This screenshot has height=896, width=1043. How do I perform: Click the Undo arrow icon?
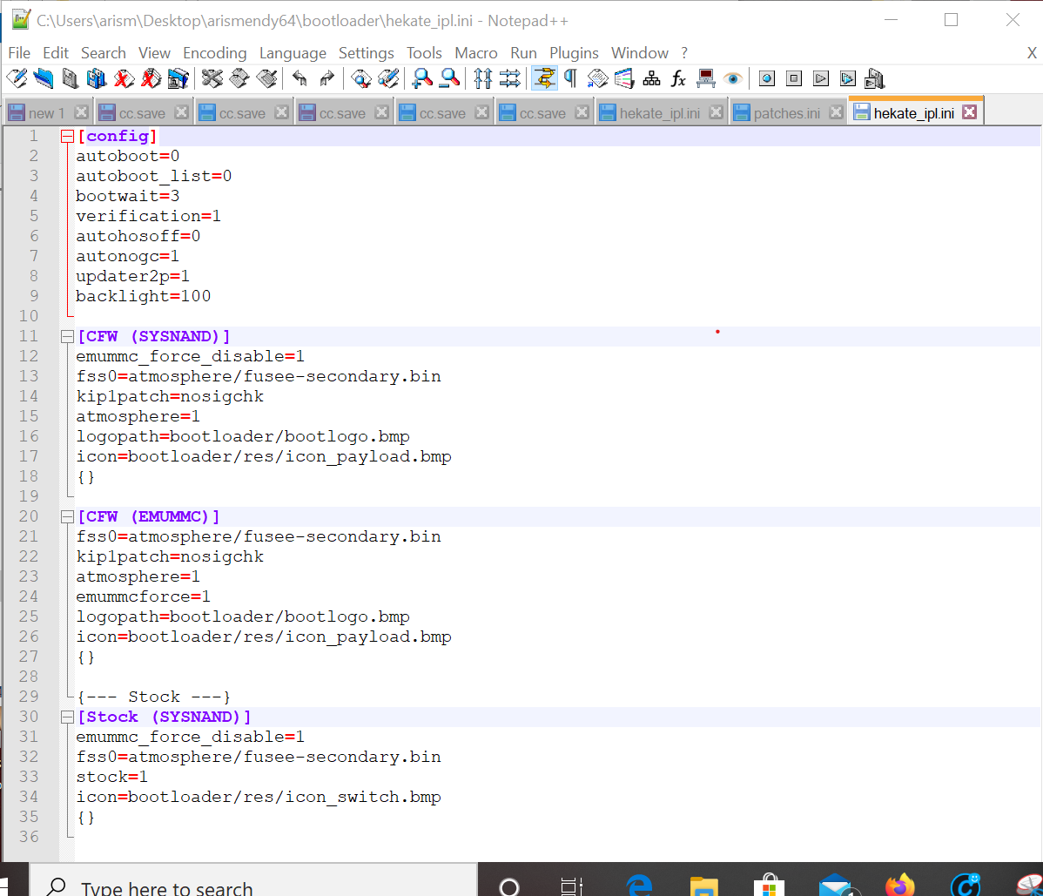click(300, 79)
